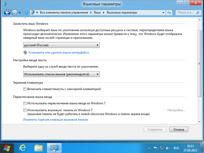Open 'Изменить горячие клавиши языковой панели'
Screen dimensions: 204x153
pos(56,120)
